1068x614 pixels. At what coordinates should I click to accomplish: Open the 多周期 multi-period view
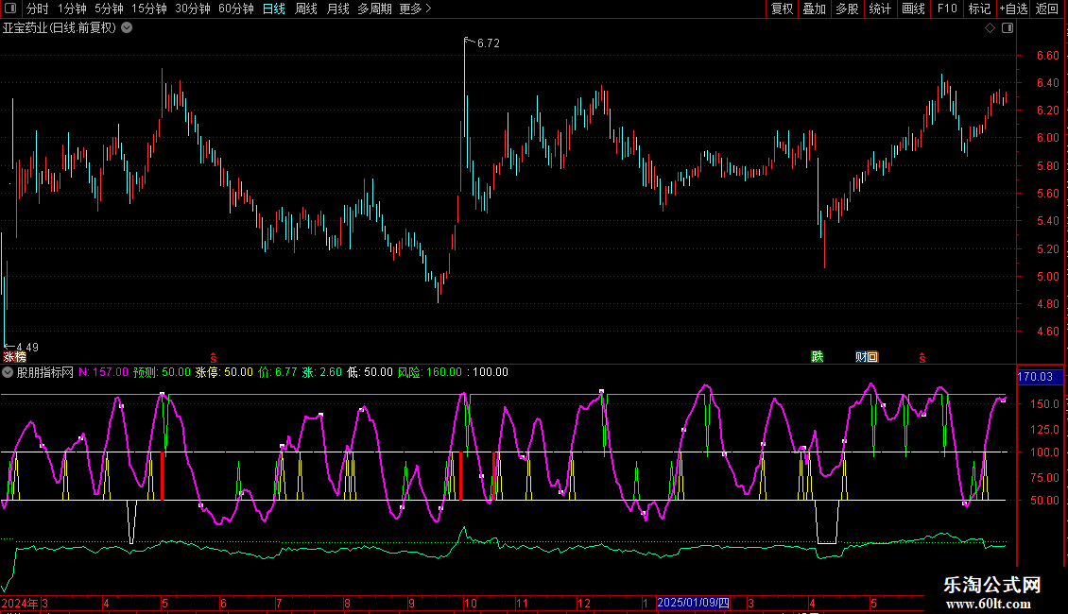[374, 9]
